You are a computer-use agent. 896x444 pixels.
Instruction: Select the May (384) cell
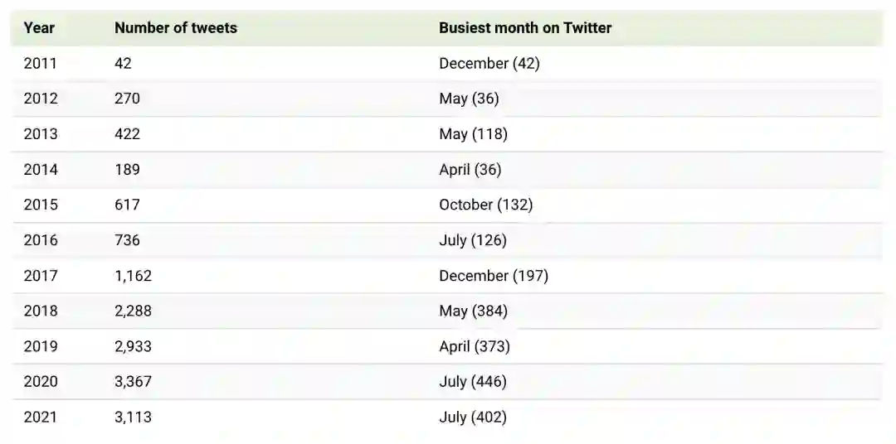pos(473,311)
